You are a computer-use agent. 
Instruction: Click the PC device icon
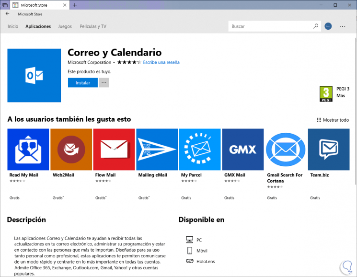point(189,240)
